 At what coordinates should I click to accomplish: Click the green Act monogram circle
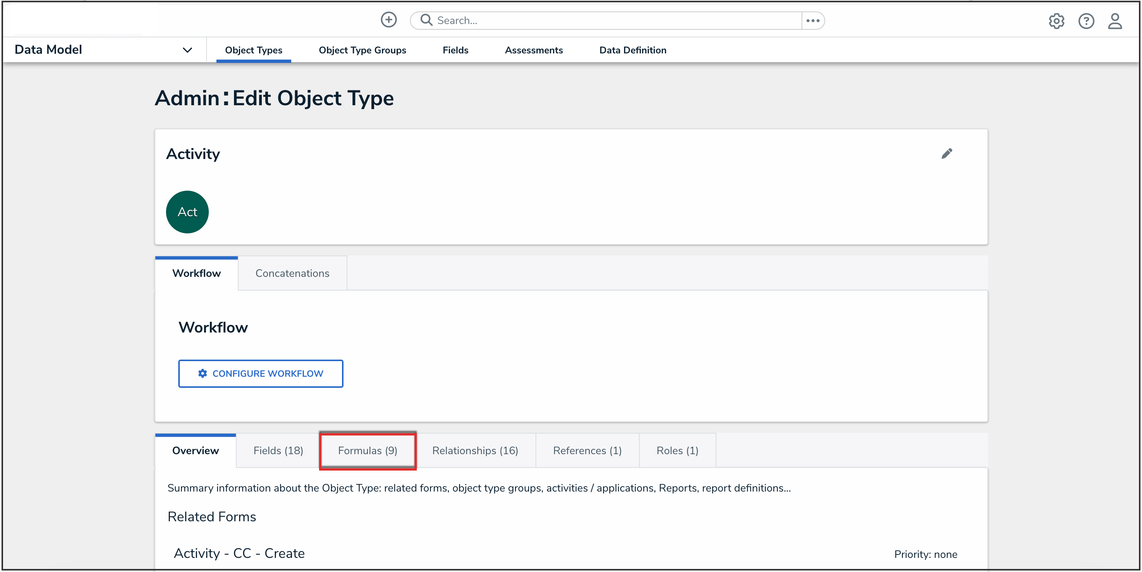point(187,212)
